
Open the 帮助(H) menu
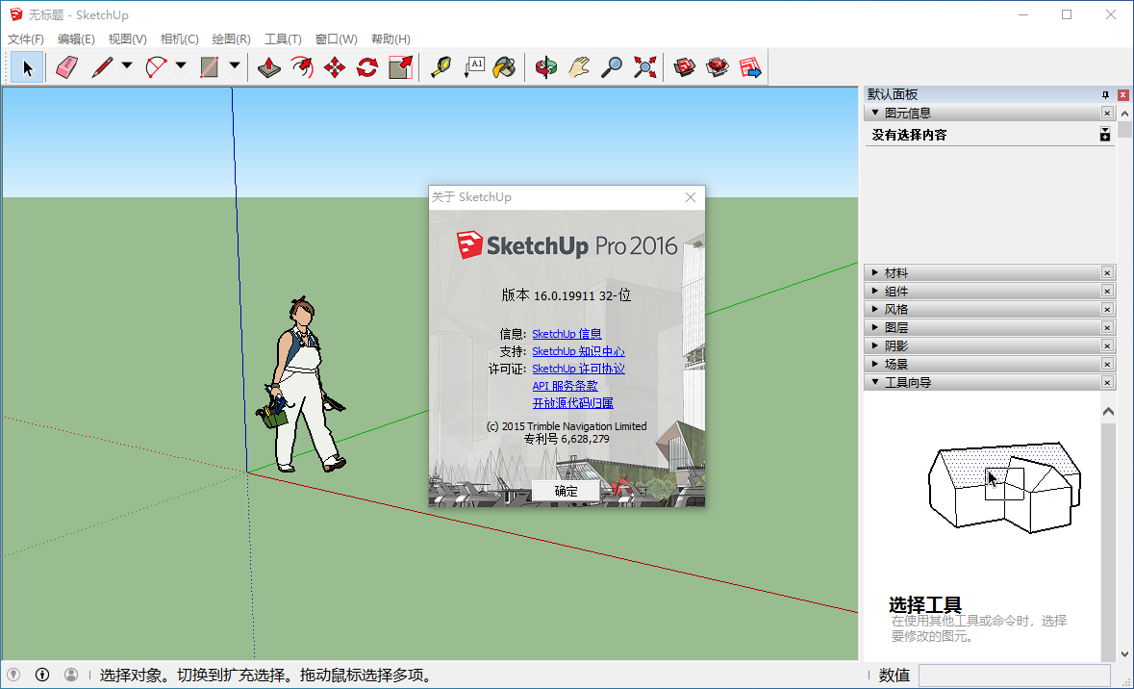coord(391,39)
